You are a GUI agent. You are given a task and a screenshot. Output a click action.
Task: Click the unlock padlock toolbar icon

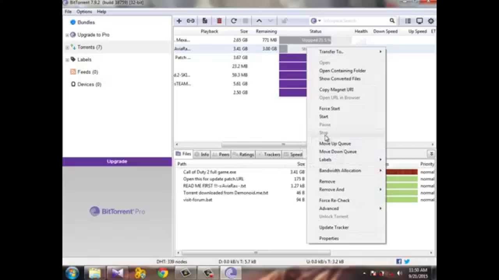[285, 21]
